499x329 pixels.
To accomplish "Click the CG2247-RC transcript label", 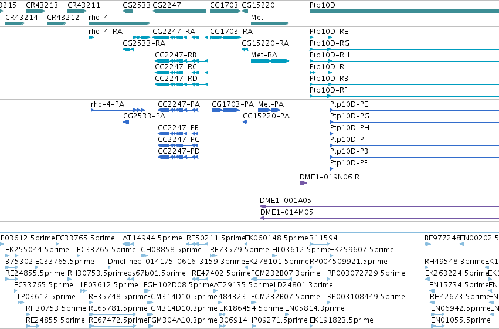I will (176, 66).
